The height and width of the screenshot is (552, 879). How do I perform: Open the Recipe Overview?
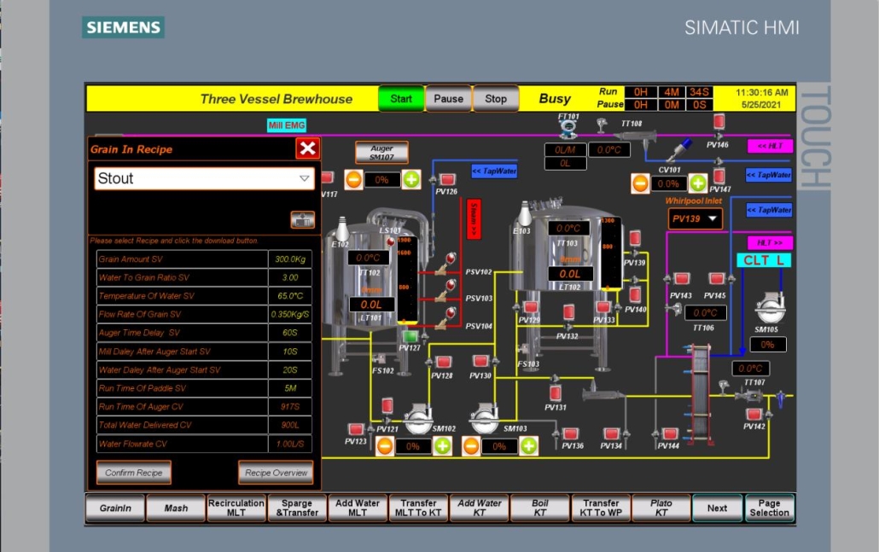pos(276,473)
